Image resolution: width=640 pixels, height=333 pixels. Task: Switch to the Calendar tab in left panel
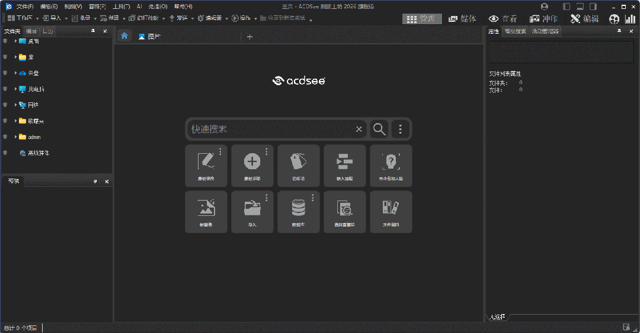(x=48, y=31)
